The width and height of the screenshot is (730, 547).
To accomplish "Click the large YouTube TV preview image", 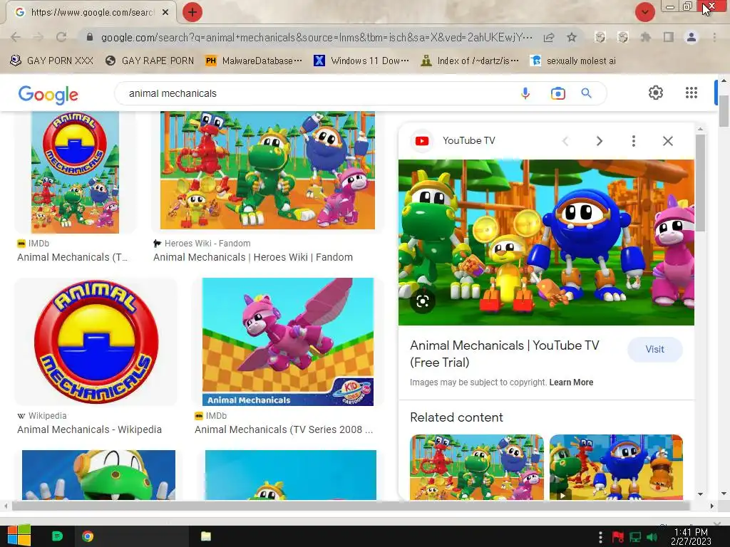I will (546, 242).
